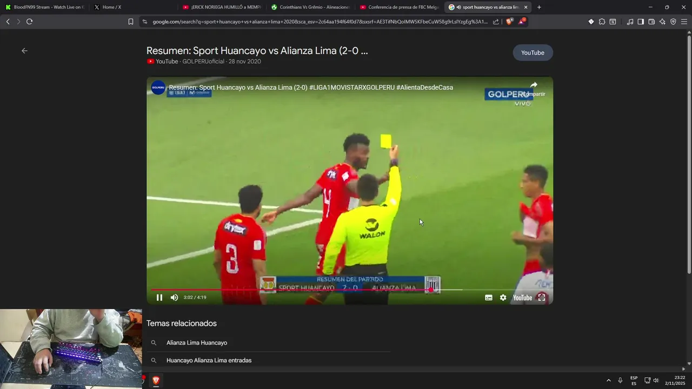Image resolution: width=692 pixels, height=389 pixels.
Task: Switch to Home / X tab
Action: 132,7
